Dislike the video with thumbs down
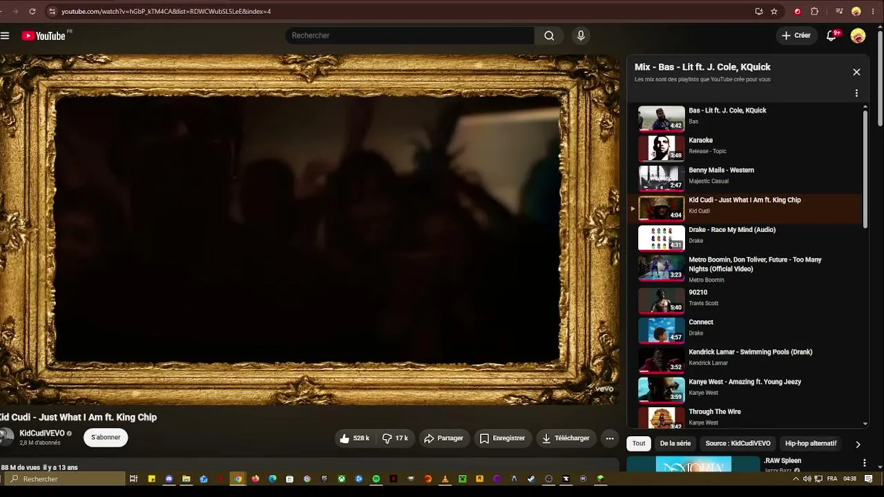Image resolution: width=884 pixels, height=497 pixels. pyautogui.click(x=395, y=438)
